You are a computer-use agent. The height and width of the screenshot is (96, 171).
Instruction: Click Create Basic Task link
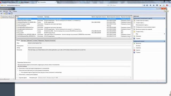point(142,21)
